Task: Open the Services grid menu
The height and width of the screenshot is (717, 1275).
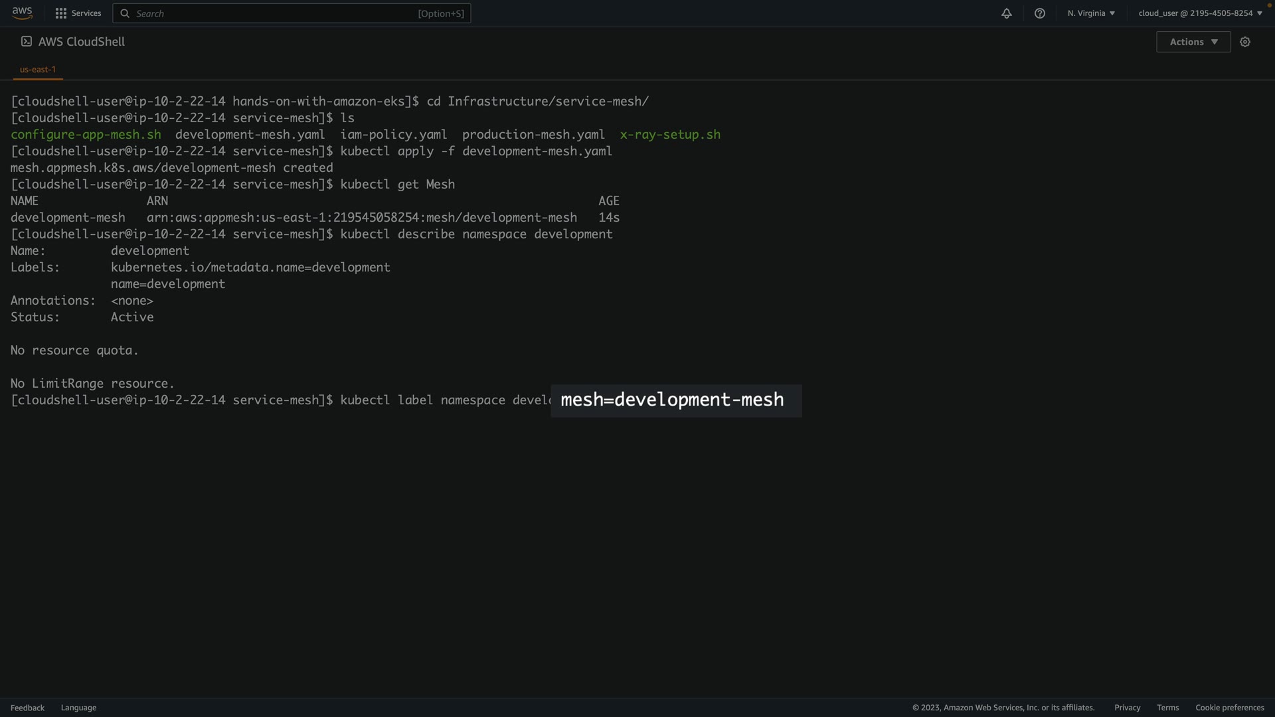Action: 61,13
